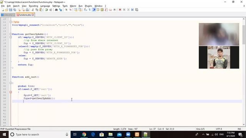Collapse the if !empty HTTP_CLIENT_IP fold

[11, 37]
